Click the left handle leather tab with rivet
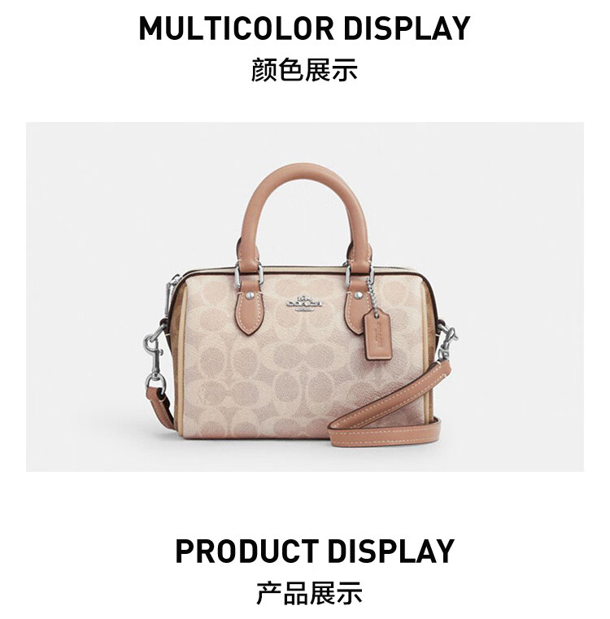Viewport: 610px width, 619px height. [x=249, y=304]
